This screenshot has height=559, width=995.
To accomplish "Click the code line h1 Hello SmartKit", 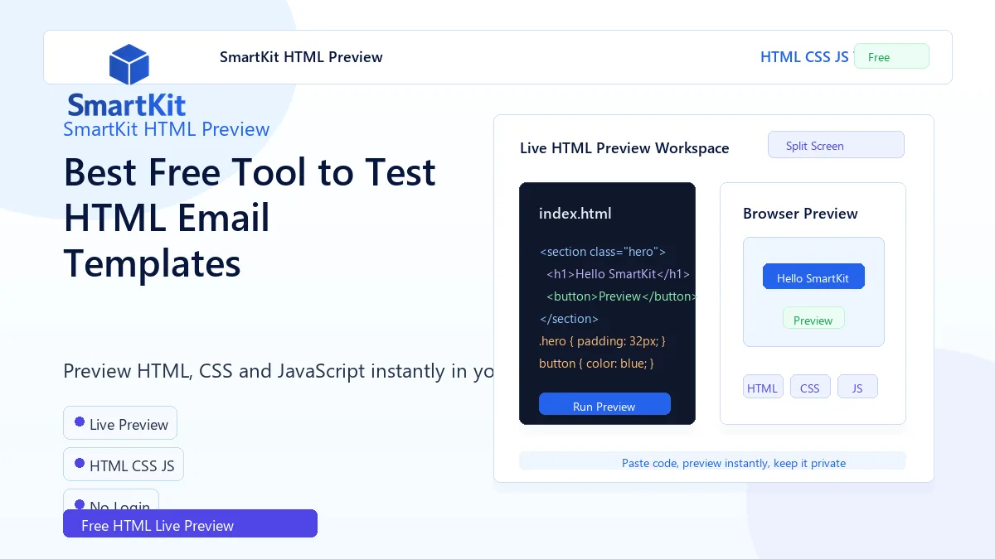I will tap(618, 274).
